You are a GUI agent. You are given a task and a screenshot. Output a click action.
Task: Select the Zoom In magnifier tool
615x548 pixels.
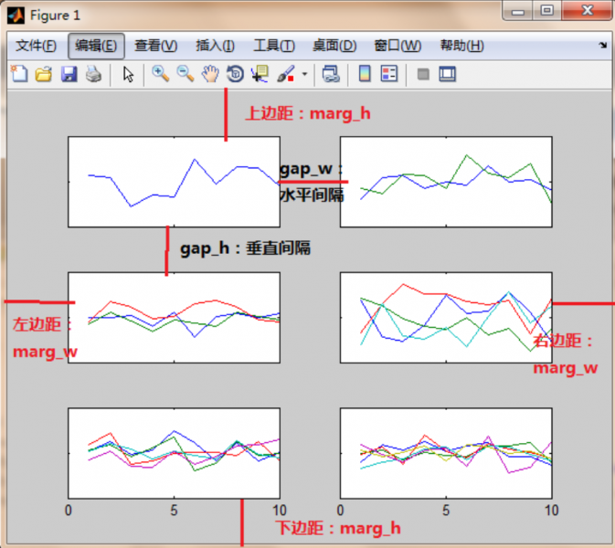(x=160, y=75)
